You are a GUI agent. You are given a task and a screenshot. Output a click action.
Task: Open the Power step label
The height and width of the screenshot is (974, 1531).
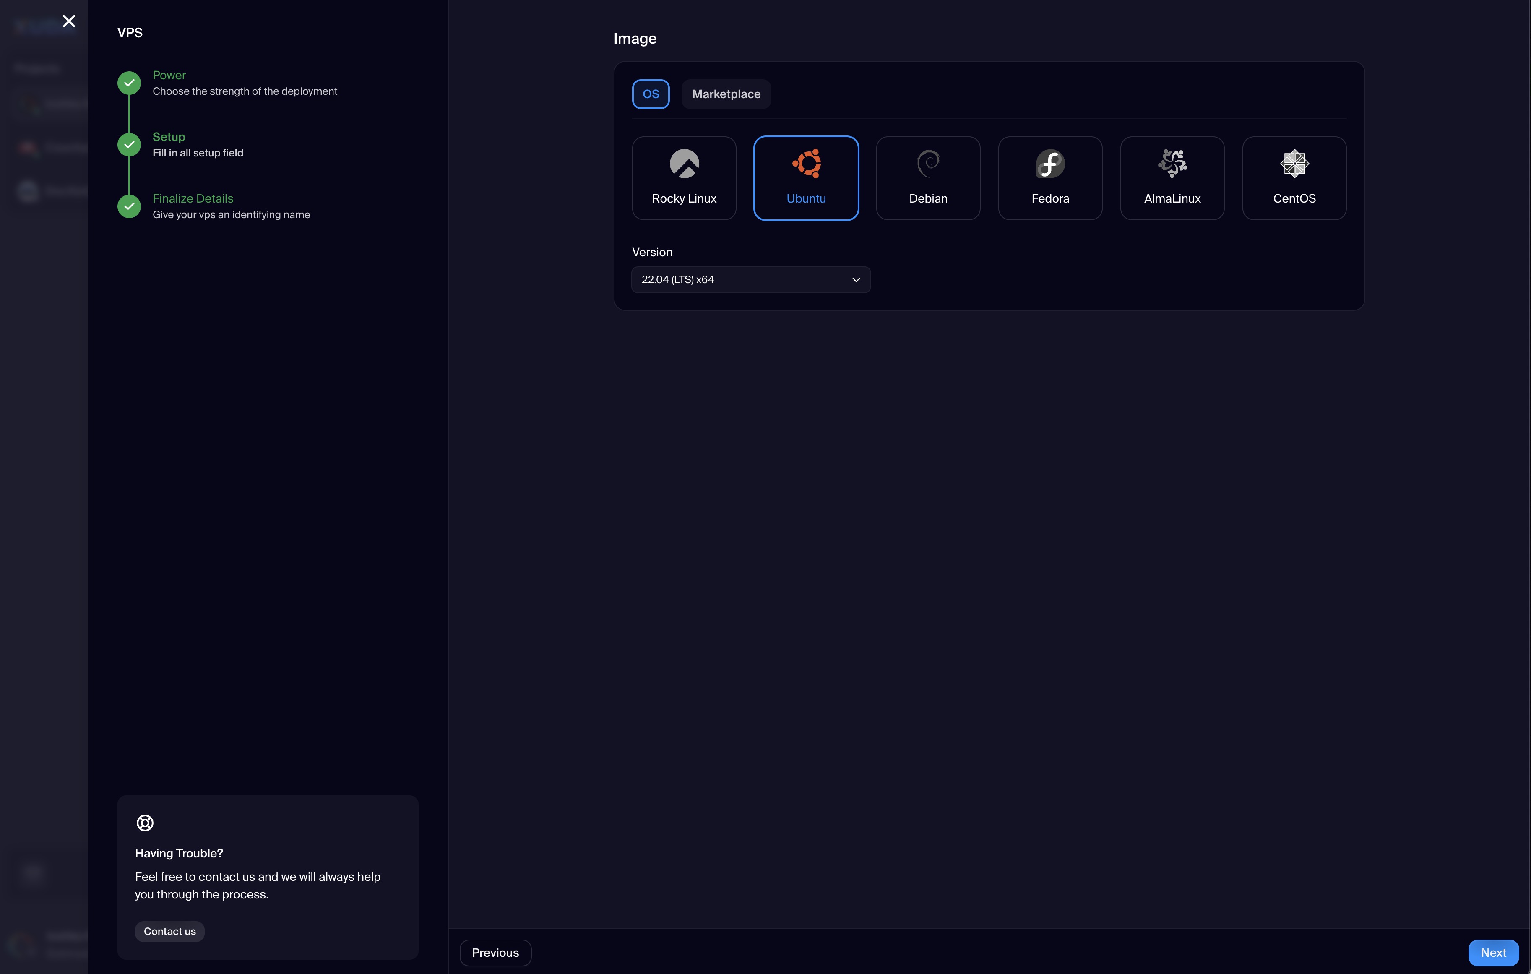pyautogui.click(x=169, y=75)
